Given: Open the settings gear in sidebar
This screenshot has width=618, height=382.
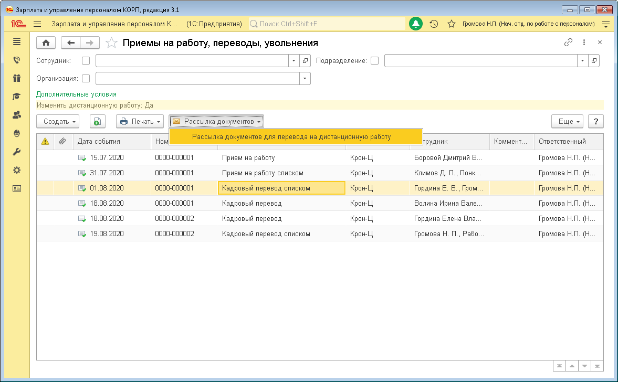Looking at the screenshot, I should (x=17, y=170).
